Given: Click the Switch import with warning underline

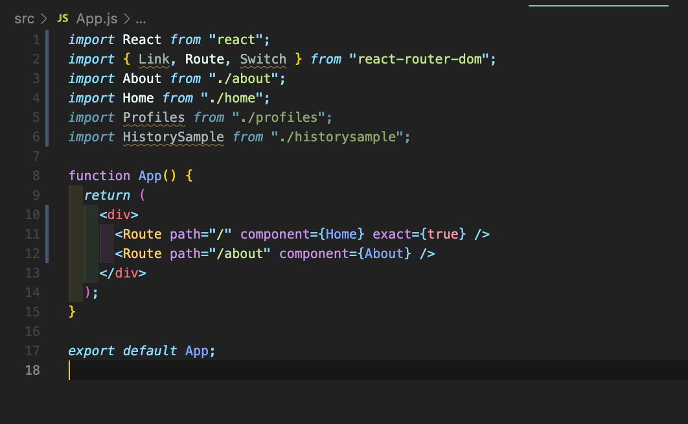Looking at the screenshot, I should (263, 59).
